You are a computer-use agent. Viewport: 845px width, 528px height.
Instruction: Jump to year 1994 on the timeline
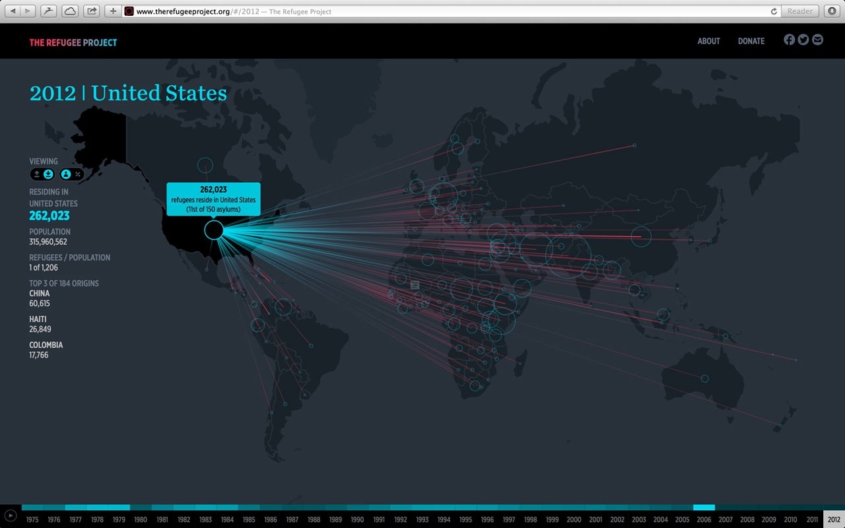pyautogui.click(x=444, y=519)
